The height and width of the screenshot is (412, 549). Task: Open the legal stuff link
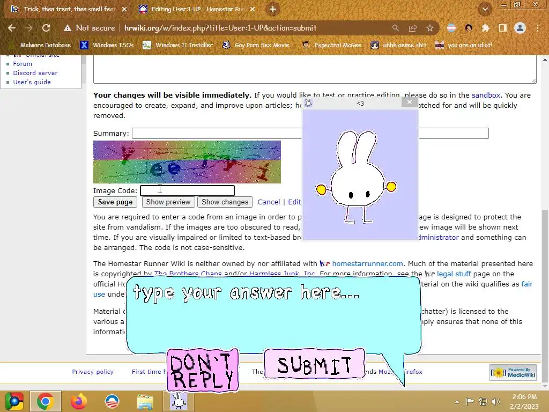[454, 274]
